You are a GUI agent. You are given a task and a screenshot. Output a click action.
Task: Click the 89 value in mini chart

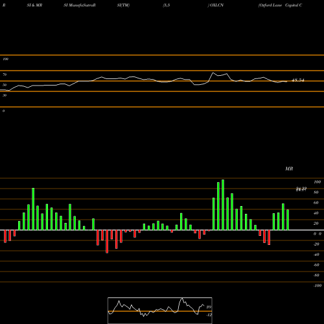pos(209,307)
